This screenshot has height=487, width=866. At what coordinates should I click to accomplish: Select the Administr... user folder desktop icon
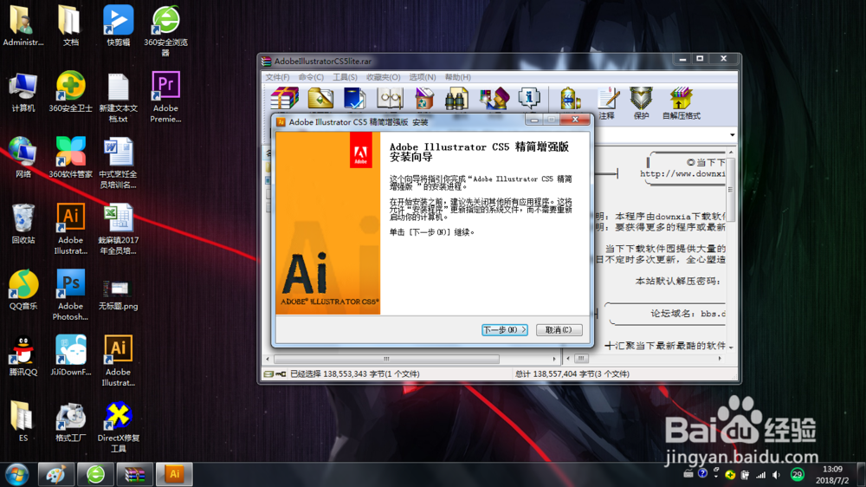(23, 26)
